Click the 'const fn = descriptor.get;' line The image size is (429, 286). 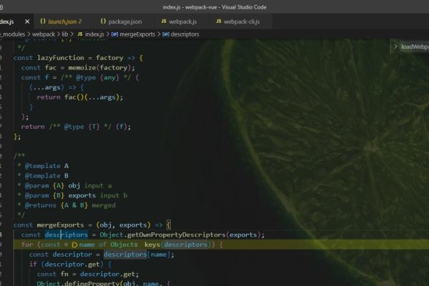pyautogui.click(x=88, y=275)
